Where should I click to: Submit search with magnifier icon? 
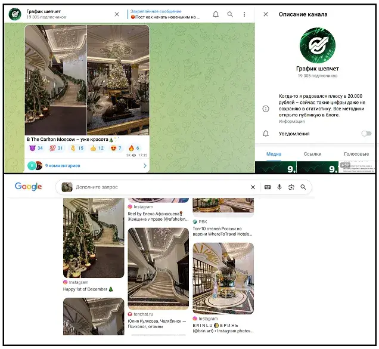[x=303, y=187]
